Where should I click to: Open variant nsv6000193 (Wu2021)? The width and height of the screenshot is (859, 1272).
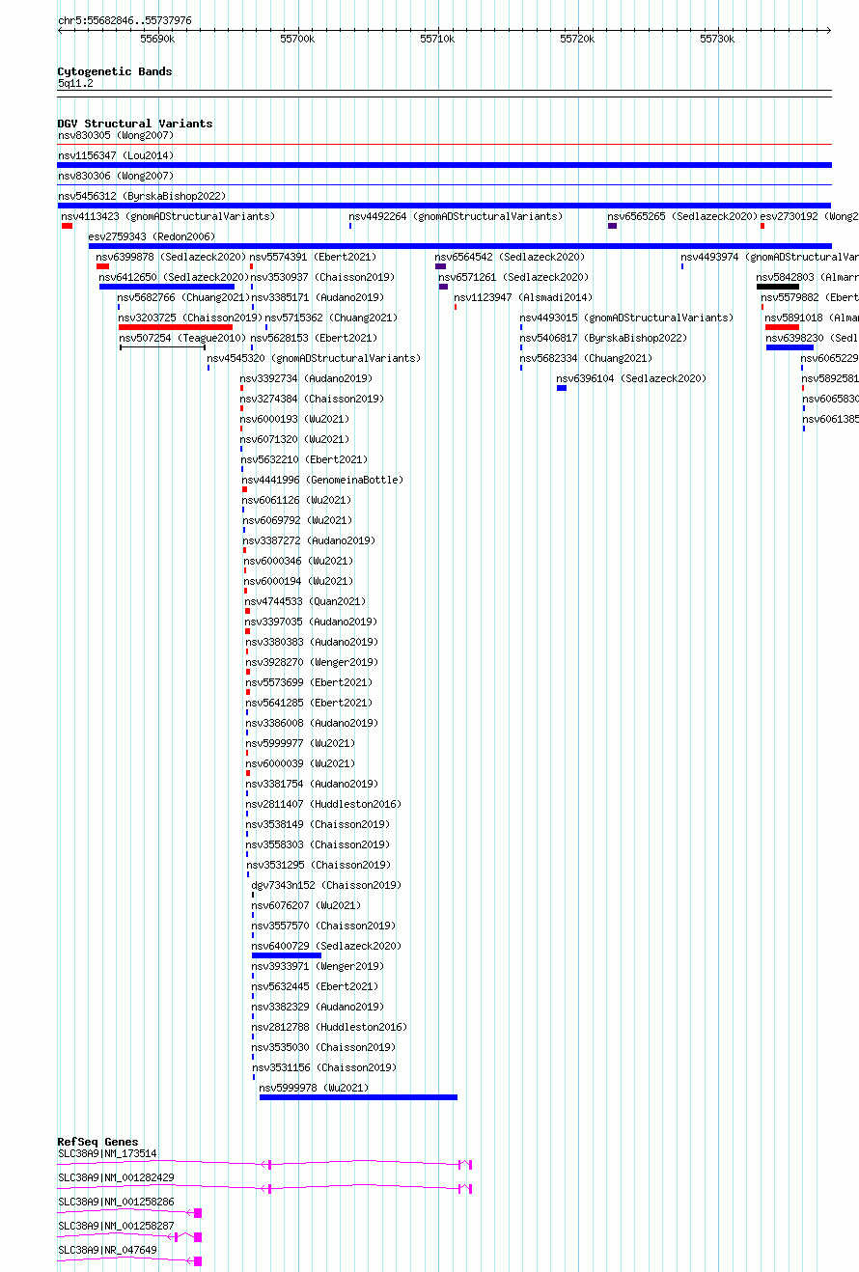pyautogui.click(x=295, y=419)
